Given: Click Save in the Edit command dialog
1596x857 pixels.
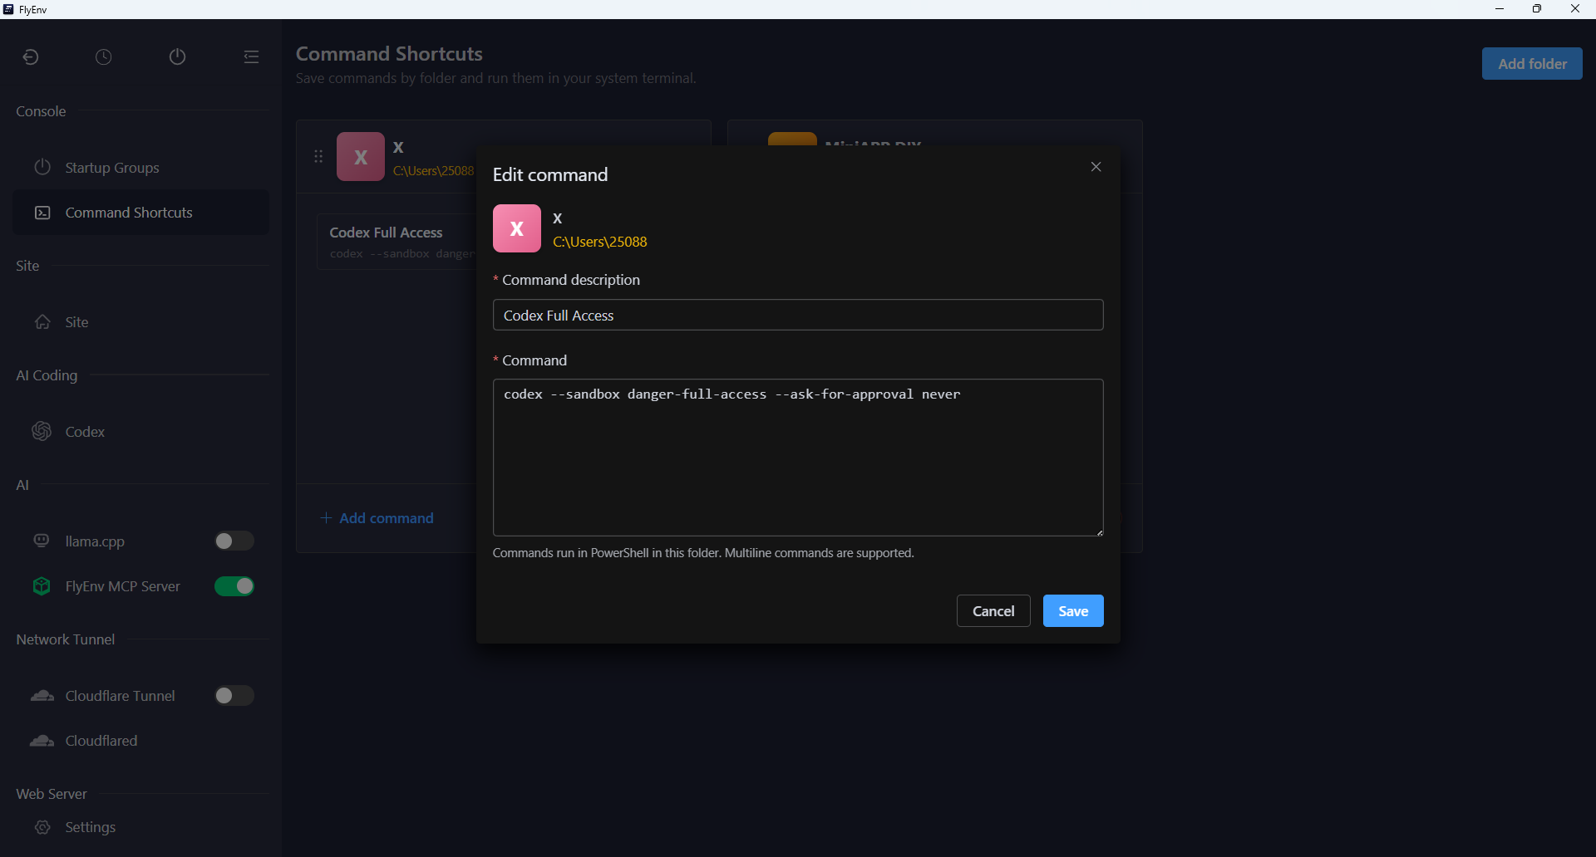Looking at the screenshot, I should tap(1073, 611).
